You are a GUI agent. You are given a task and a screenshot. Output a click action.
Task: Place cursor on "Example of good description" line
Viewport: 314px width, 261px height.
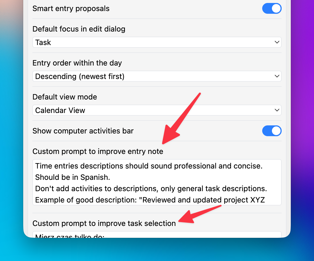click(x=150, y=200)
